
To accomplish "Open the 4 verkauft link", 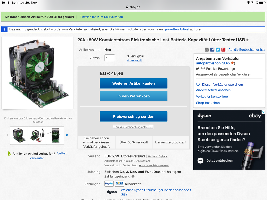I will (134, 60).
